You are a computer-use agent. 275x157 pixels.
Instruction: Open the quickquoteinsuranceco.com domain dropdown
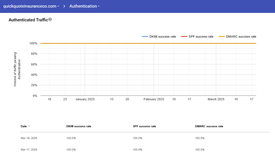31,6
